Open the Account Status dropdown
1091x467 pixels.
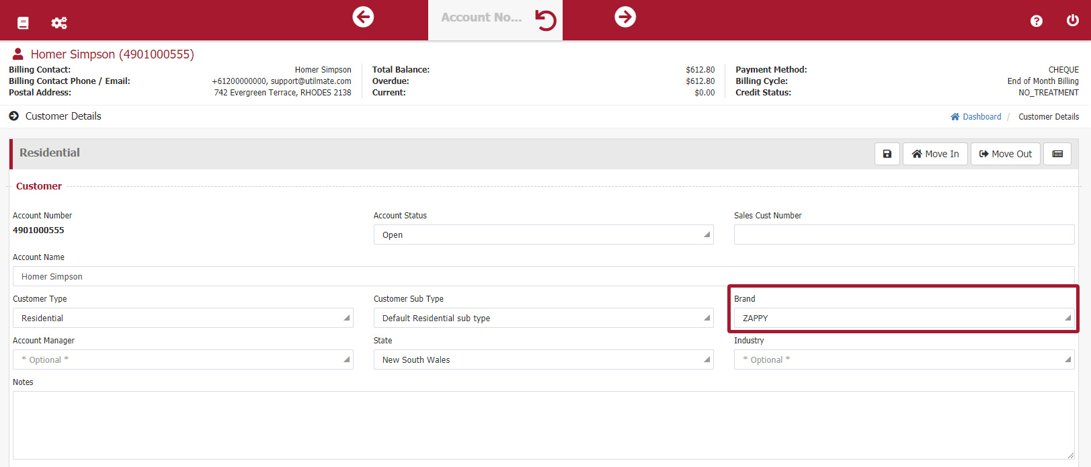point(543,235)
